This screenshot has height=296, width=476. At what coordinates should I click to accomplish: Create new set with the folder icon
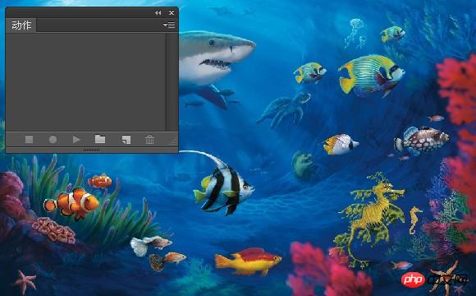100,139
